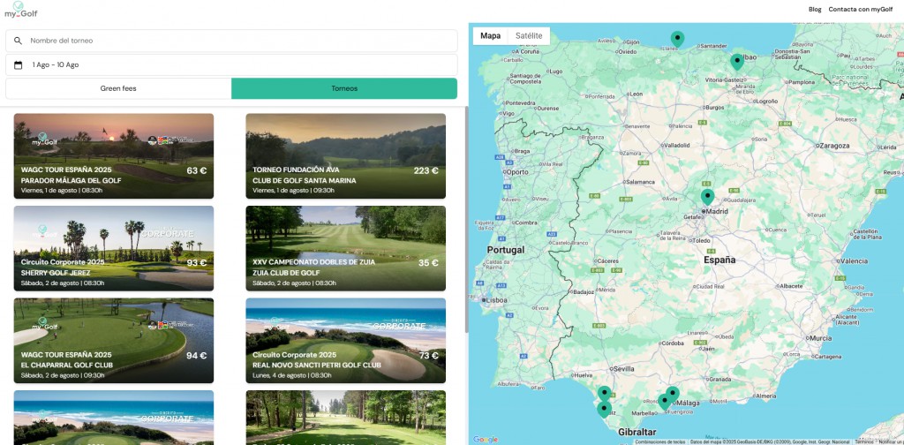Open the 1 Ago - 10 Ago date picker

coord(231,65)
